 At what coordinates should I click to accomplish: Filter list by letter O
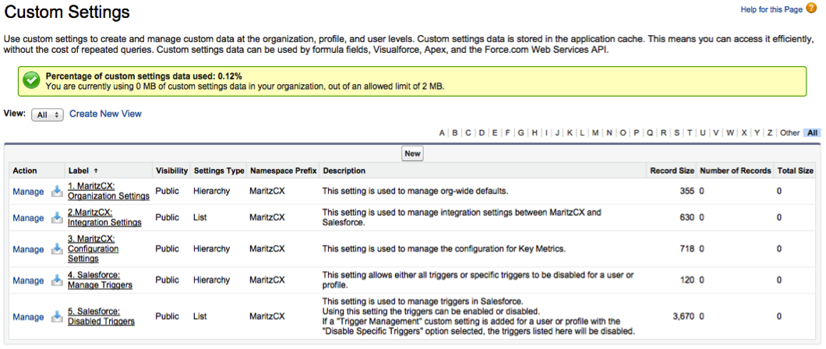(623, 132)
